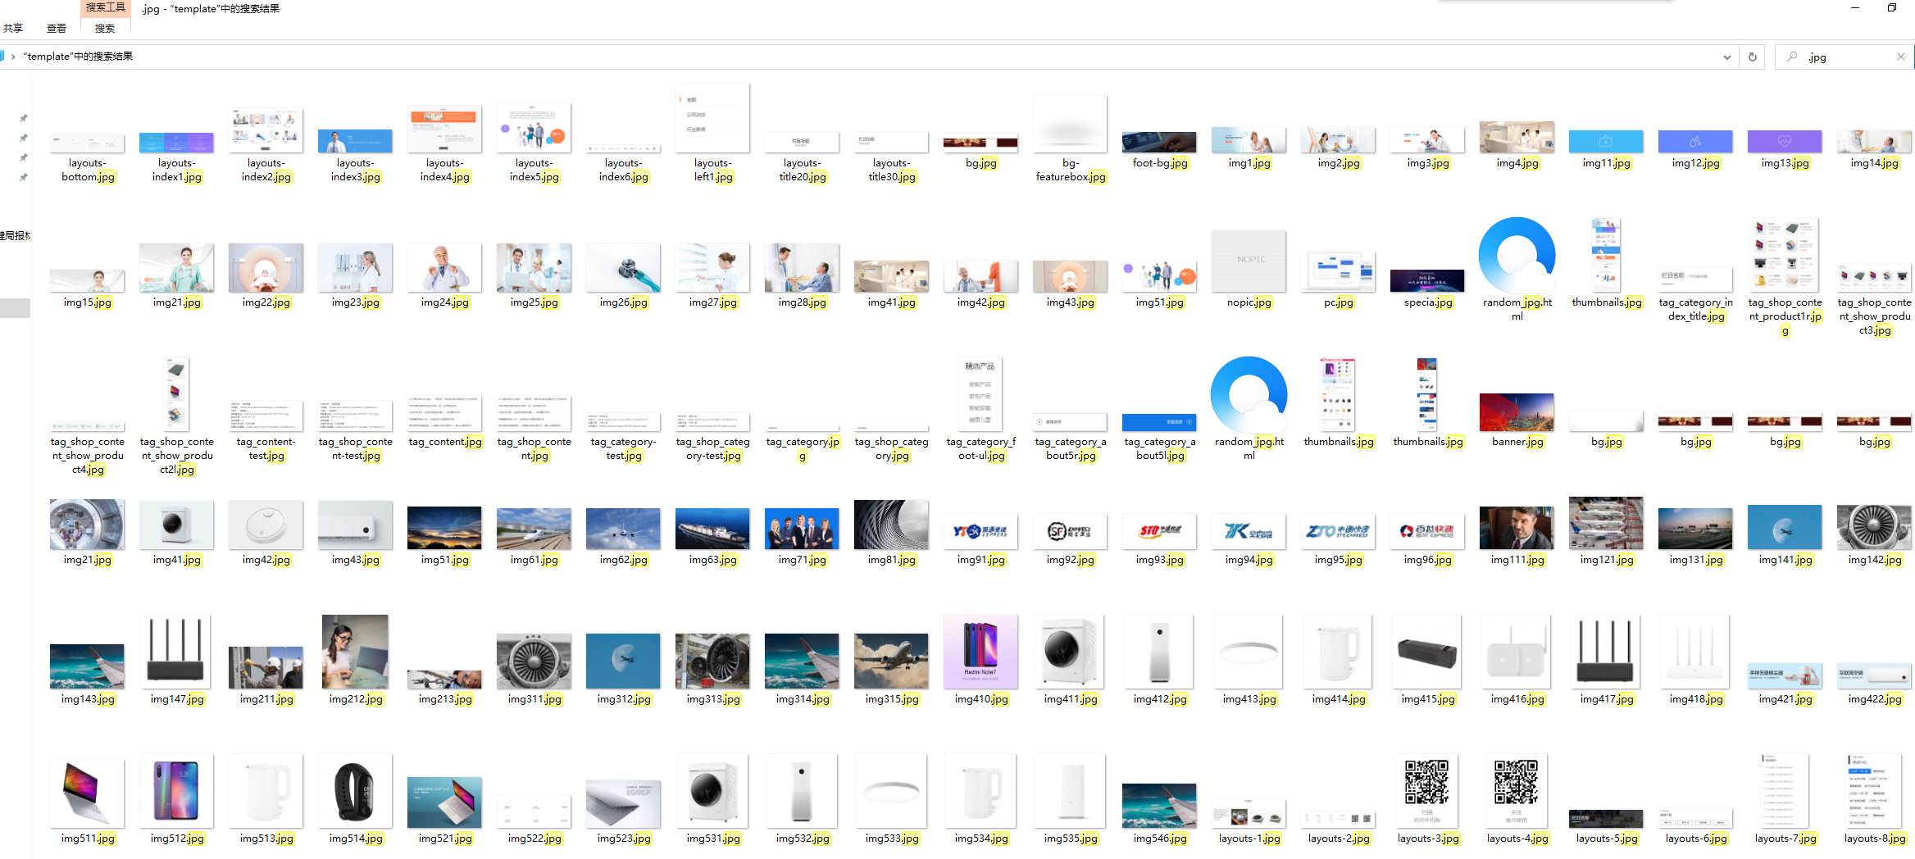Select the layouts-bottom.jpg thumbnail
This screenshot has width=1915, height=859.
pos(87,141)
